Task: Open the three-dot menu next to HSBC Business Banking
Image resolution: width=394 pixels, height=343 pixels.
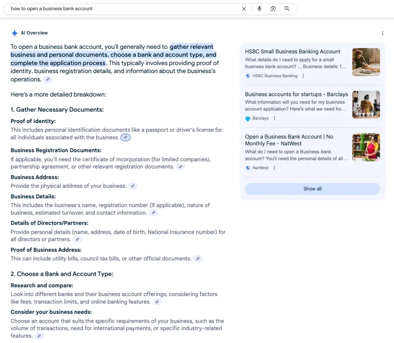Action: [303, 76]
